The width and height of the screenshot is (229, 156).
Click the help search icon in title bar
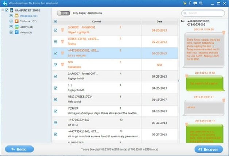201,3
